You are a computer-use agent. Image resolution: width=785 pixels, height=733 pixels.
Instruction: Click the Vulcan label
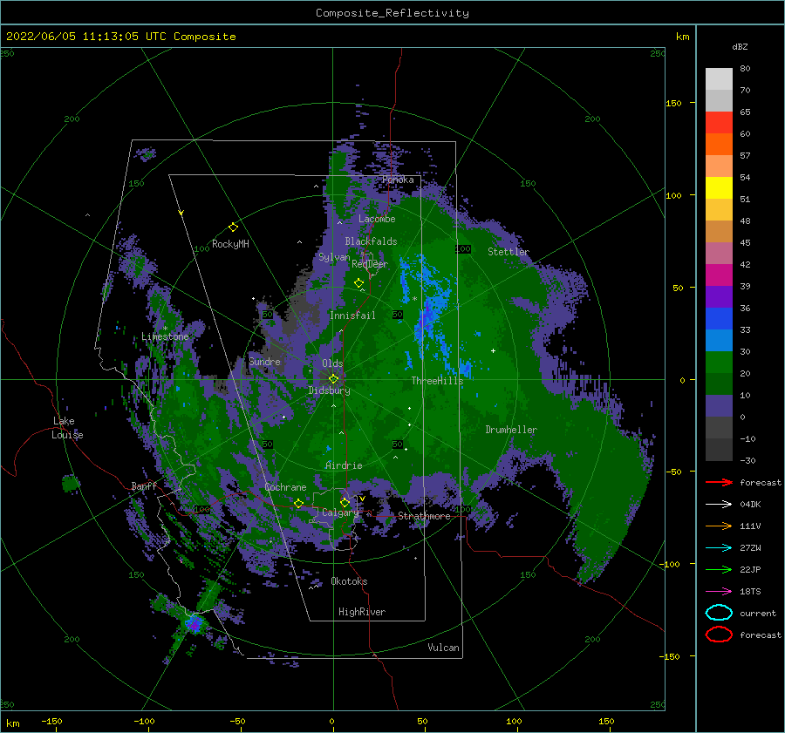(443, 648)
